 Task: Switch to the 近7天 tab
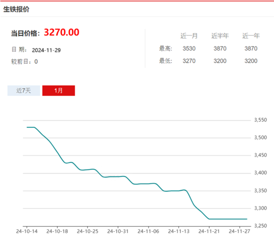pos(24,91)
